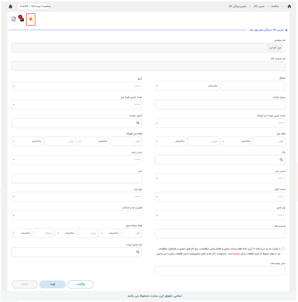Go to the home page icon

(x=289, y=6)
